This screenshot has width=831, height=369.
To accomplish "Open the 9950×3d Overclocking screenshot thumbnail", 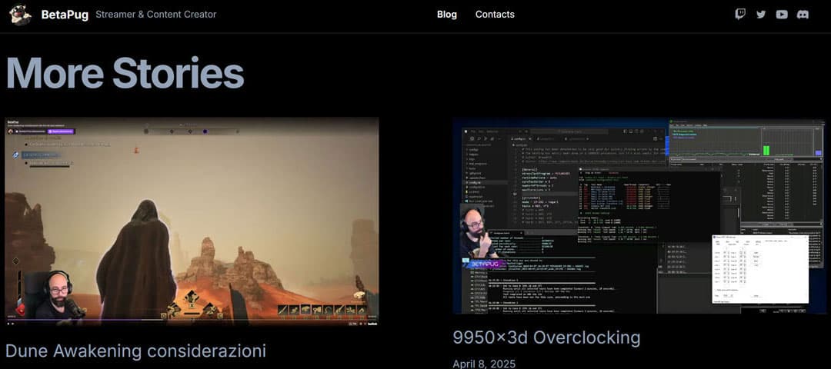I will [639, 216].
